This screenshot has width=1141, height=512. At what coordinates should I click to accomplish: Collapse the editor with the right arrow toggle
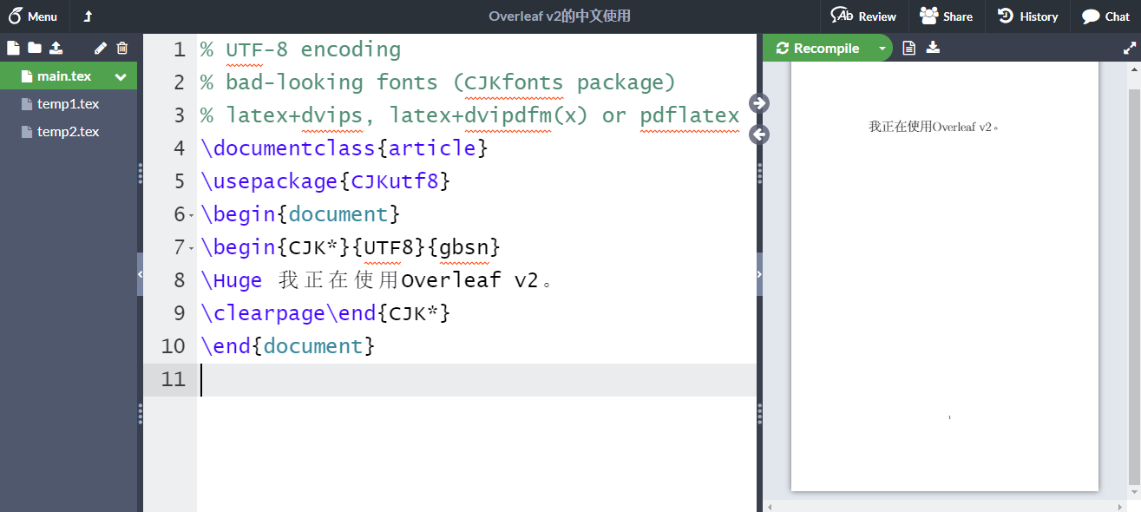[x=757, y=102]
